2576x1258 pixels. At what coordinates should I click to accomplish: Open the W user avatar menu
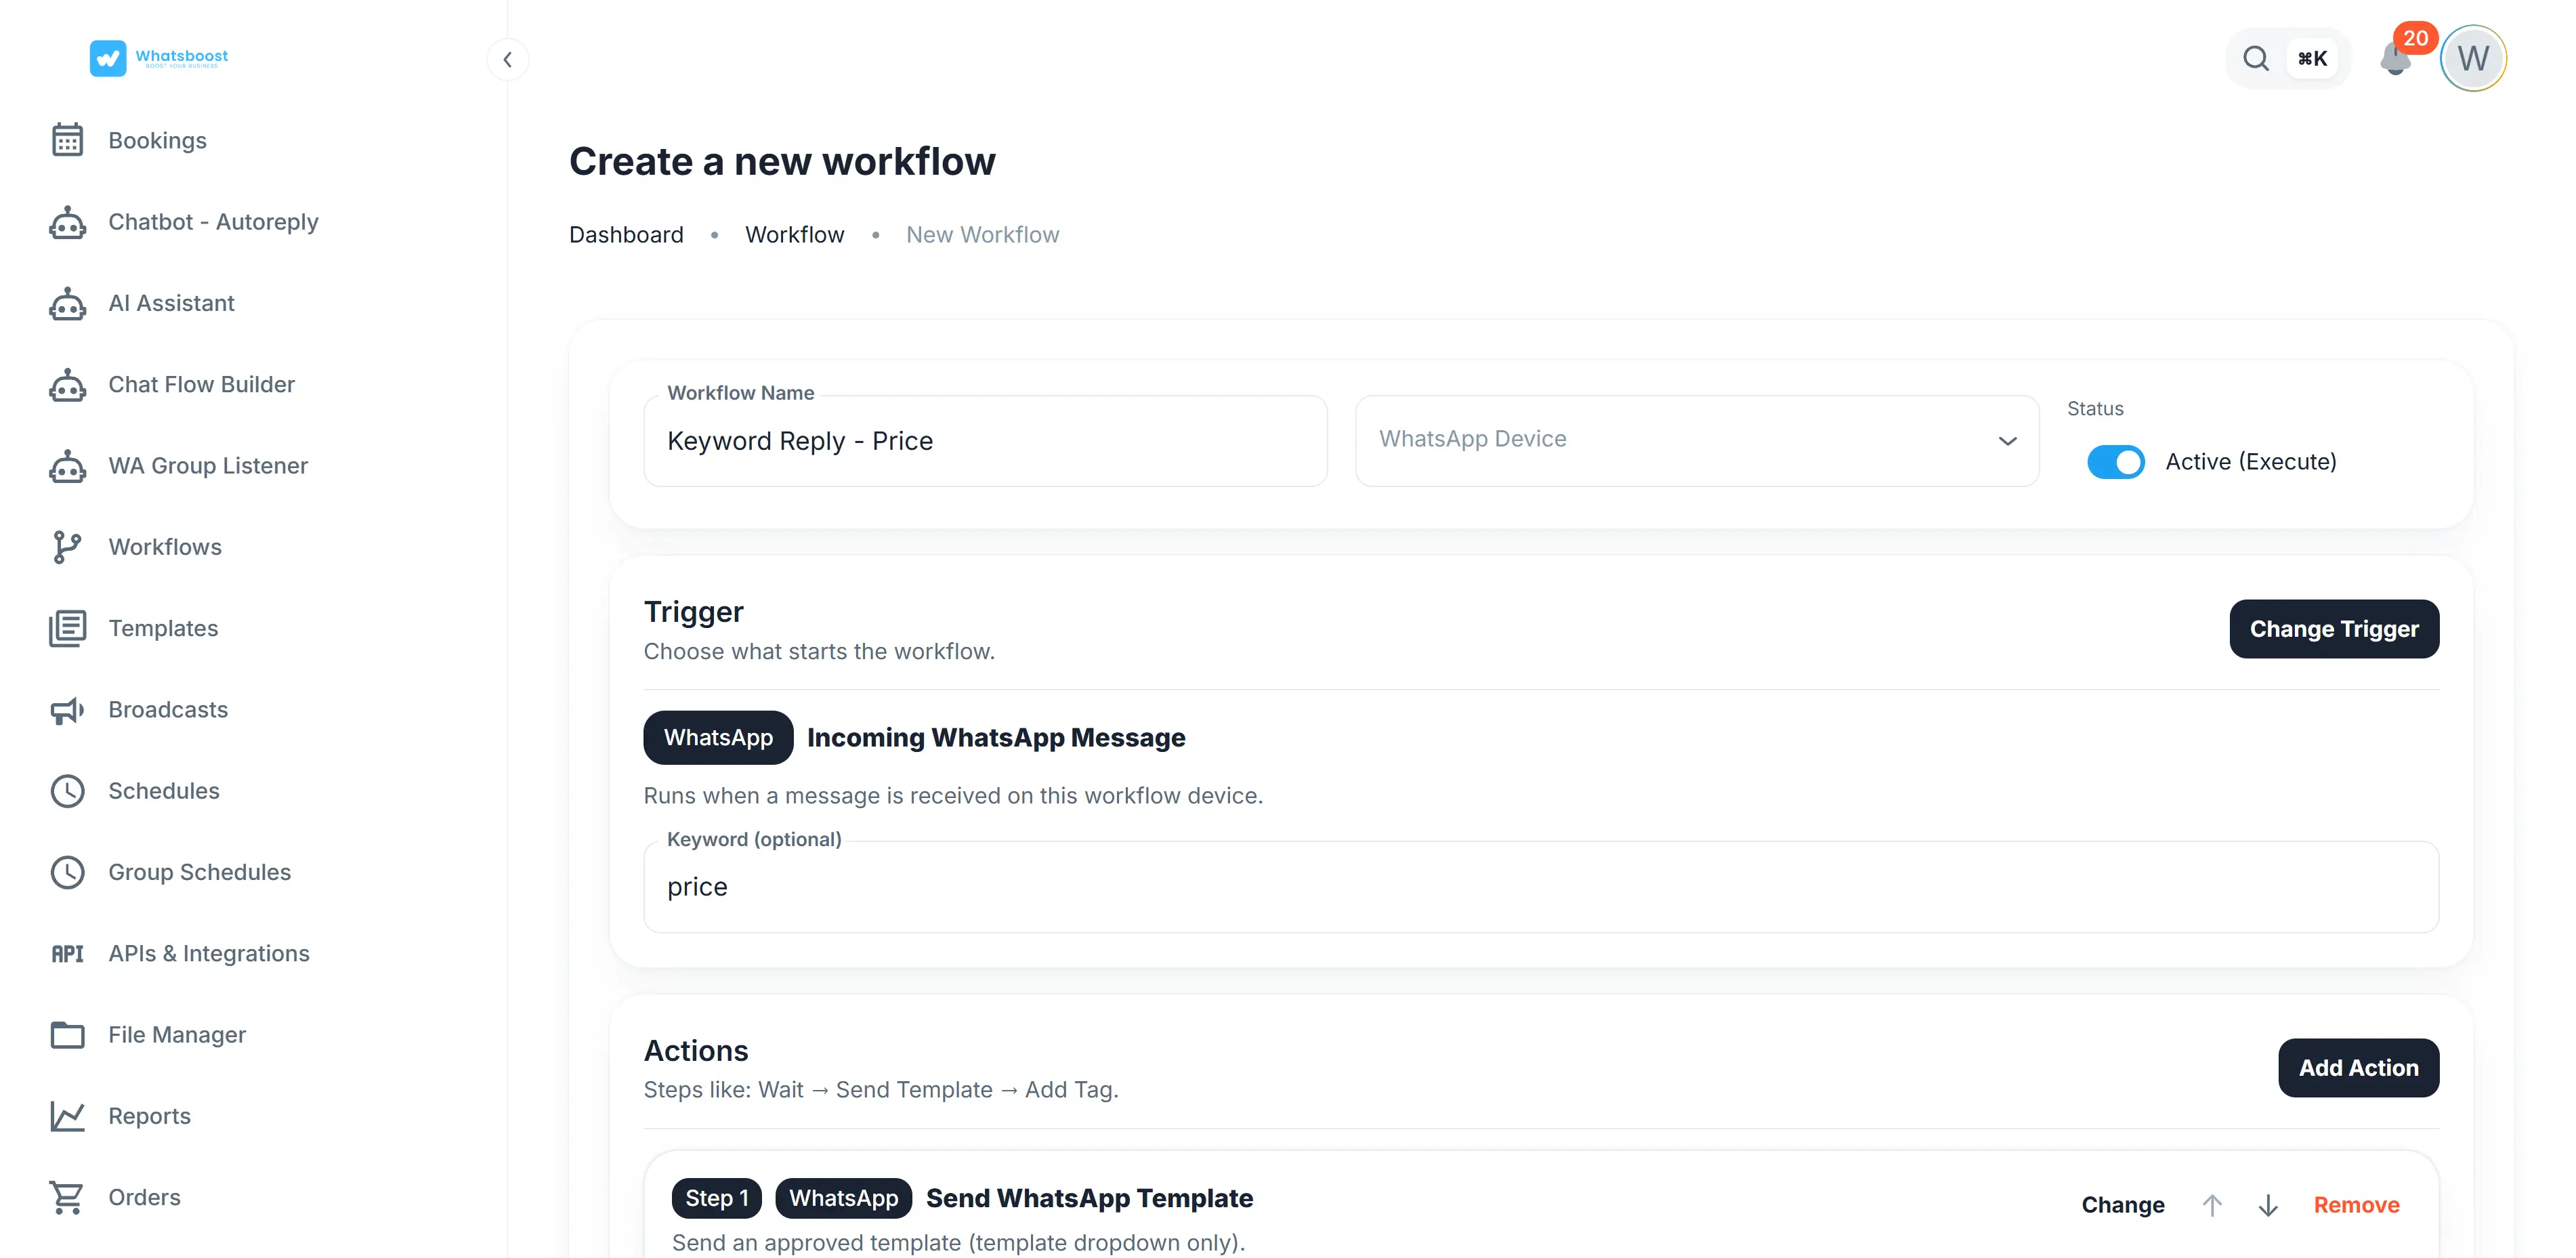tap(2473, 58)
